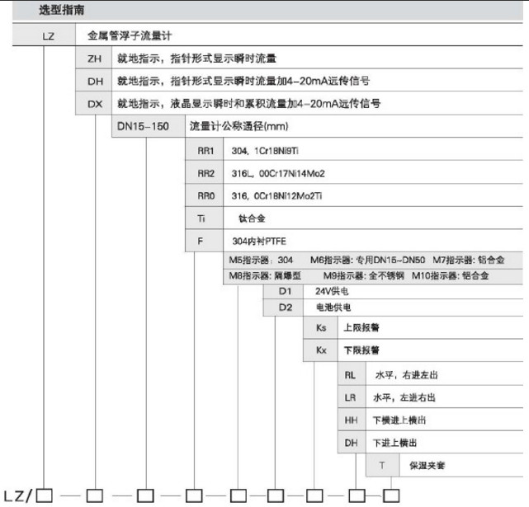Select the RR0 material code cell
529x507 pixels.
205,197
